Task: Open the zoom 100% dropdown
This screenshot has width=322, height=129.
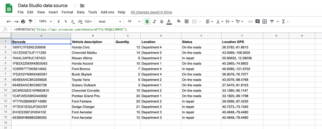Action: [45, 21]
